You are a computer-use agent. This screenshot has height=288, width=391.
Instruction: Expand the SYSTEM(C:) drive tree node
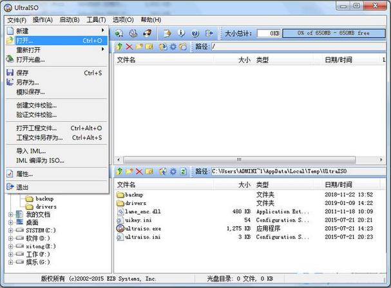11,230
